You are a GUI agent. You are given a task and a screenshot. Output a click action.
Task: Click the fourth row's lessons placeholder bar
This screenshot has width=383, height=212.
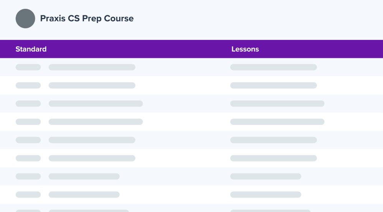click(277, 122)
